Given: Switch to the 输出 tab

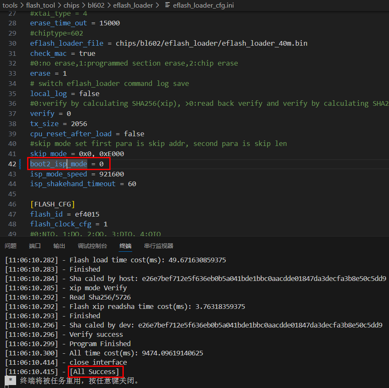Looking at the screenshot, I should [x=59, y=246].
